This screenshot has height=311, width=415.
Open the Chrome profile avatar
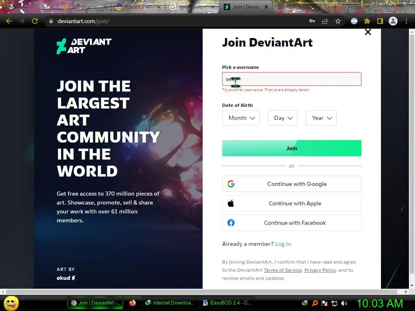(393, 21)
